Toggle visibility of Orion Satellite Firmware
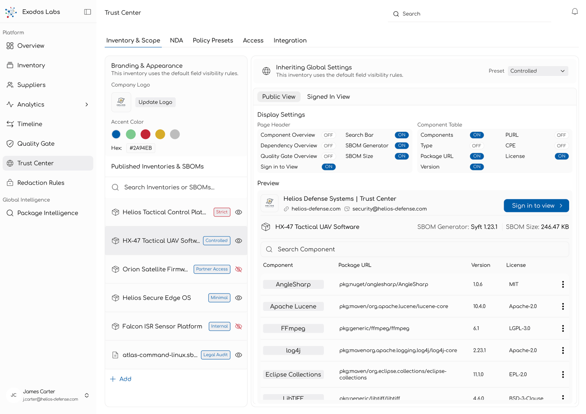 pos(239,269)
